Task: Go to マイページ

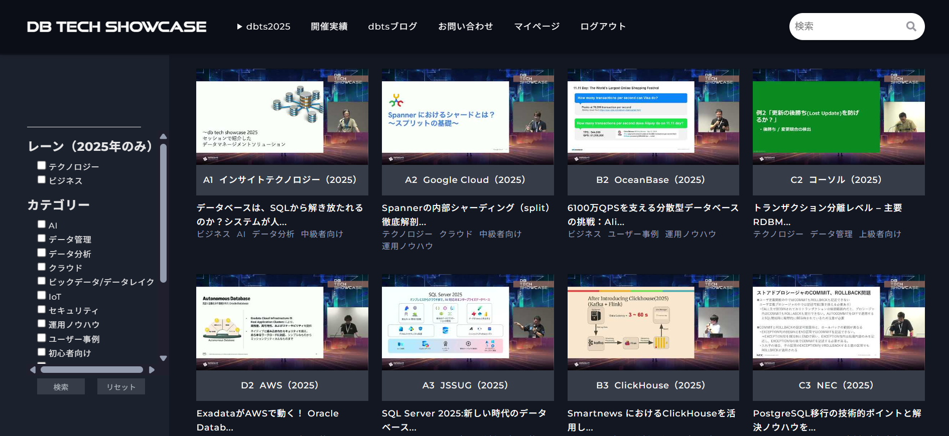Action: tap(536, 27)
